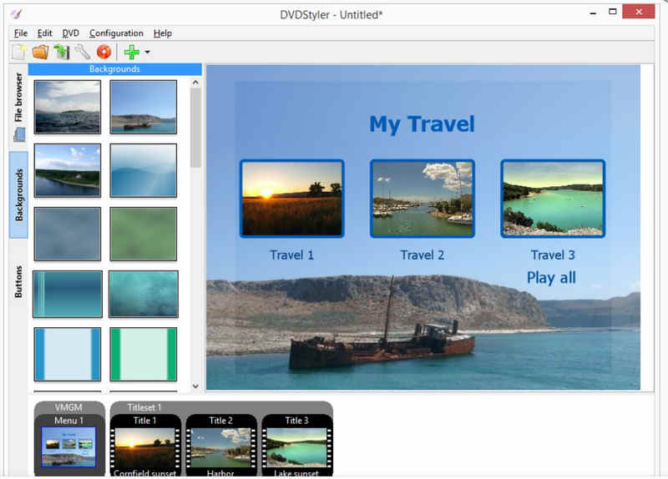Select the green side-bars background thumbnail
Image resolution: width=668 pixels, height=479 pixels.
click(x=143, y=354)
